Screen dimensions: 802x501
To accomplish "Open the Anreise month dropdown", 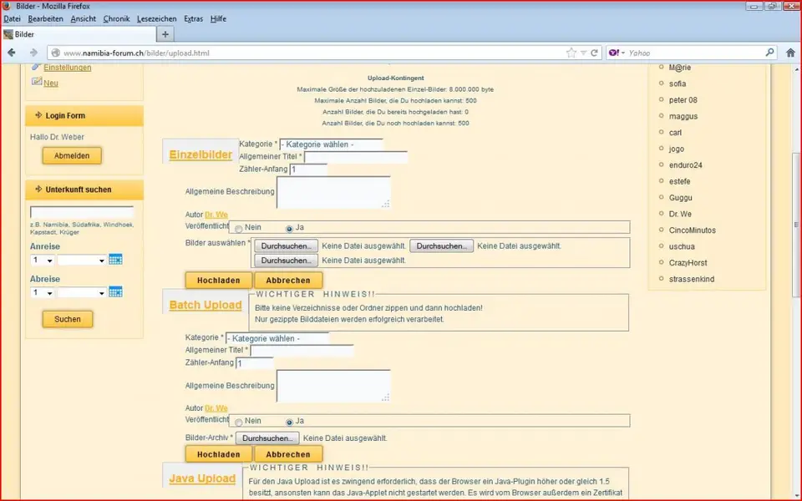I will coord(82,261).
